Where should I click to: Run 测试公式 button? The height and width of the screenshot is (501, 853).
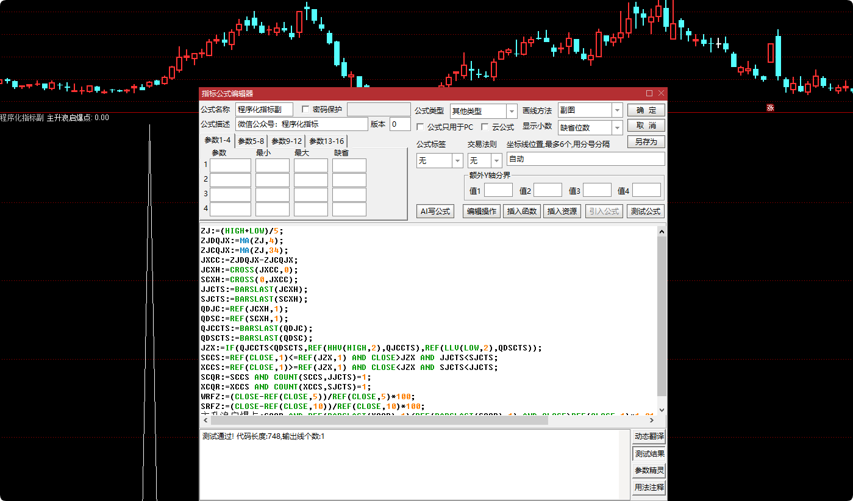[645, 211]
